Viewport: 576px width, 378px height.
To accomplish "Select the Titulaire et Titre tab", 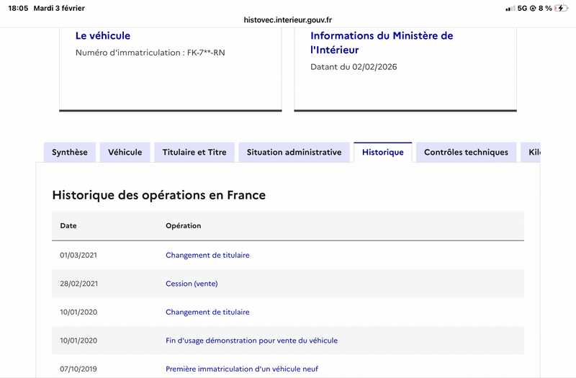I will click(x=194, y=152).
